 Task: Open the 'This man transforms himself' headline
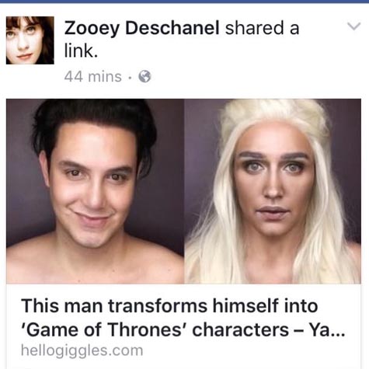[x=183, y=318]
